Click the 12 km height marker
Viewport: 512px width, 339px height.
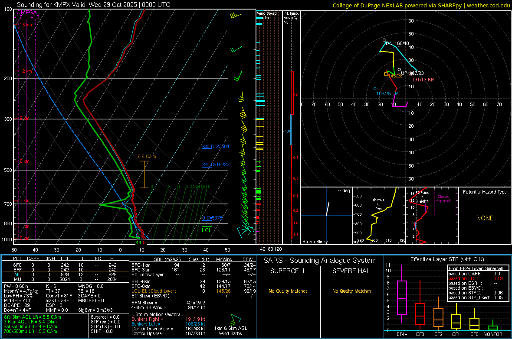[x=26, y=71]
